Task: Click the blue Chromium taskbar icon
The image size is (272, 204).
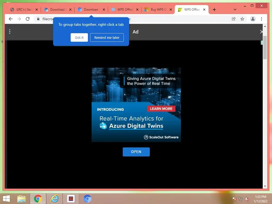Action: pos(87,199)
